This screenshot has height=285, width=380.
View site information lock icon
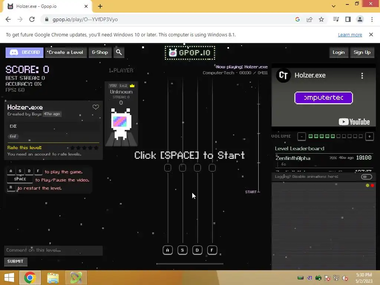[47, 19]
